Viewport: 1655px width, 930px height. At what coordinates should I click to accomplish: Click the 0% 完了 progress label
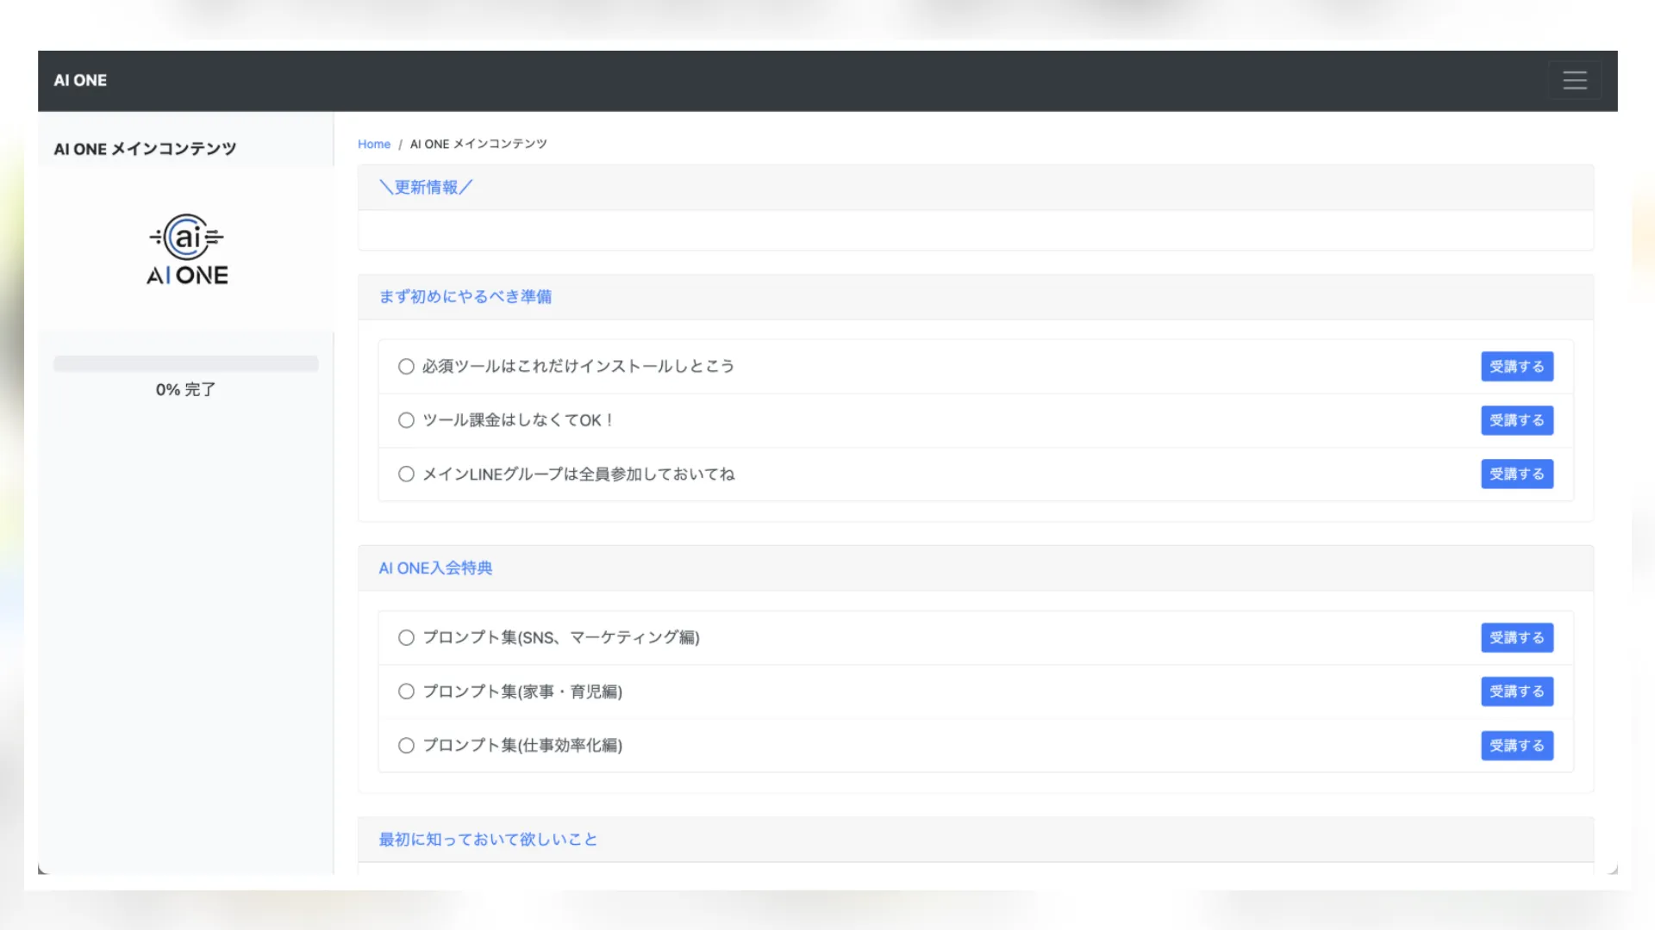point(186,389)
